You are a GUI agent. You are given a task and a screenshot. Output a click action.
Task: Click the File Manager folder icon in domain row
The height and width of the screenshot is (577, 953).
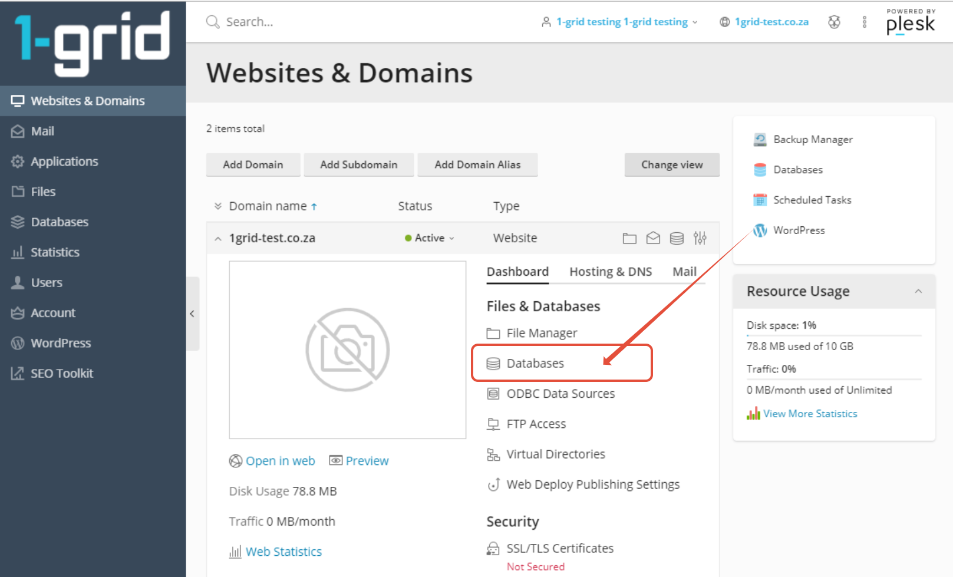[629, 238]
